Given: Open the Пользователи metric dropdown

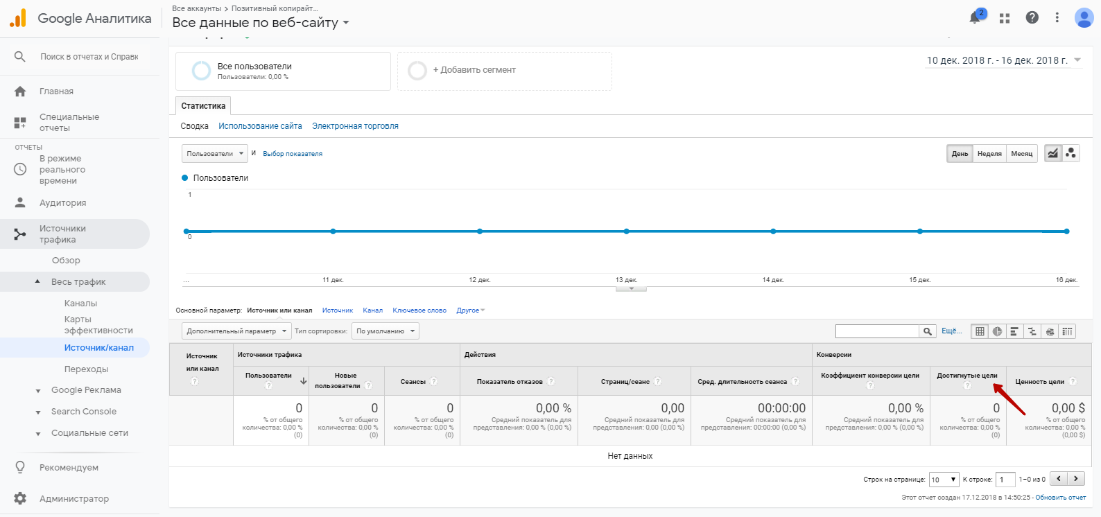Looking at the screenshot, I should pyautogui.click(x=214, y=153).
